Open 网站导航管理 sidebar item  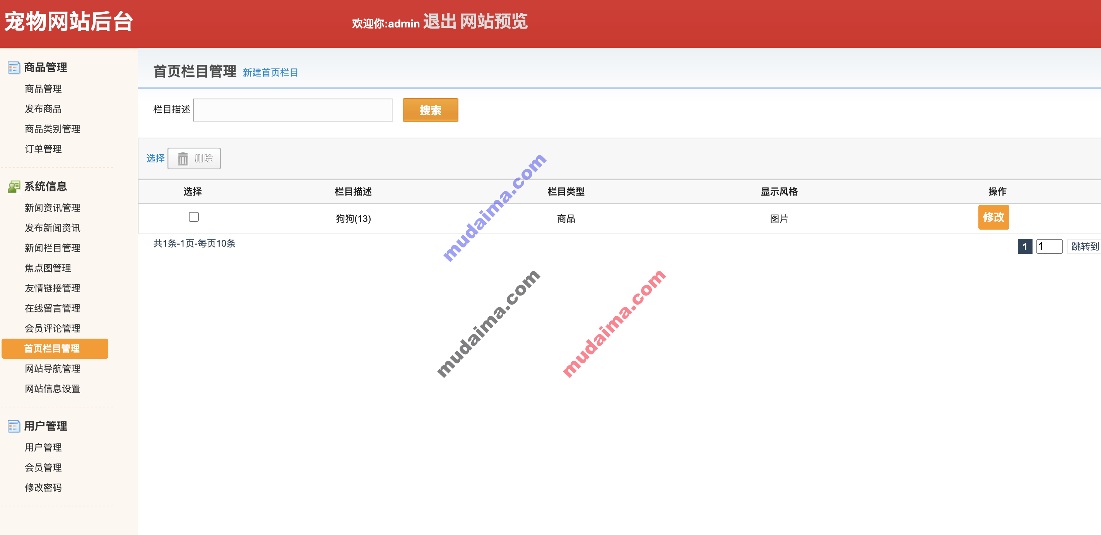pos(53,368)
